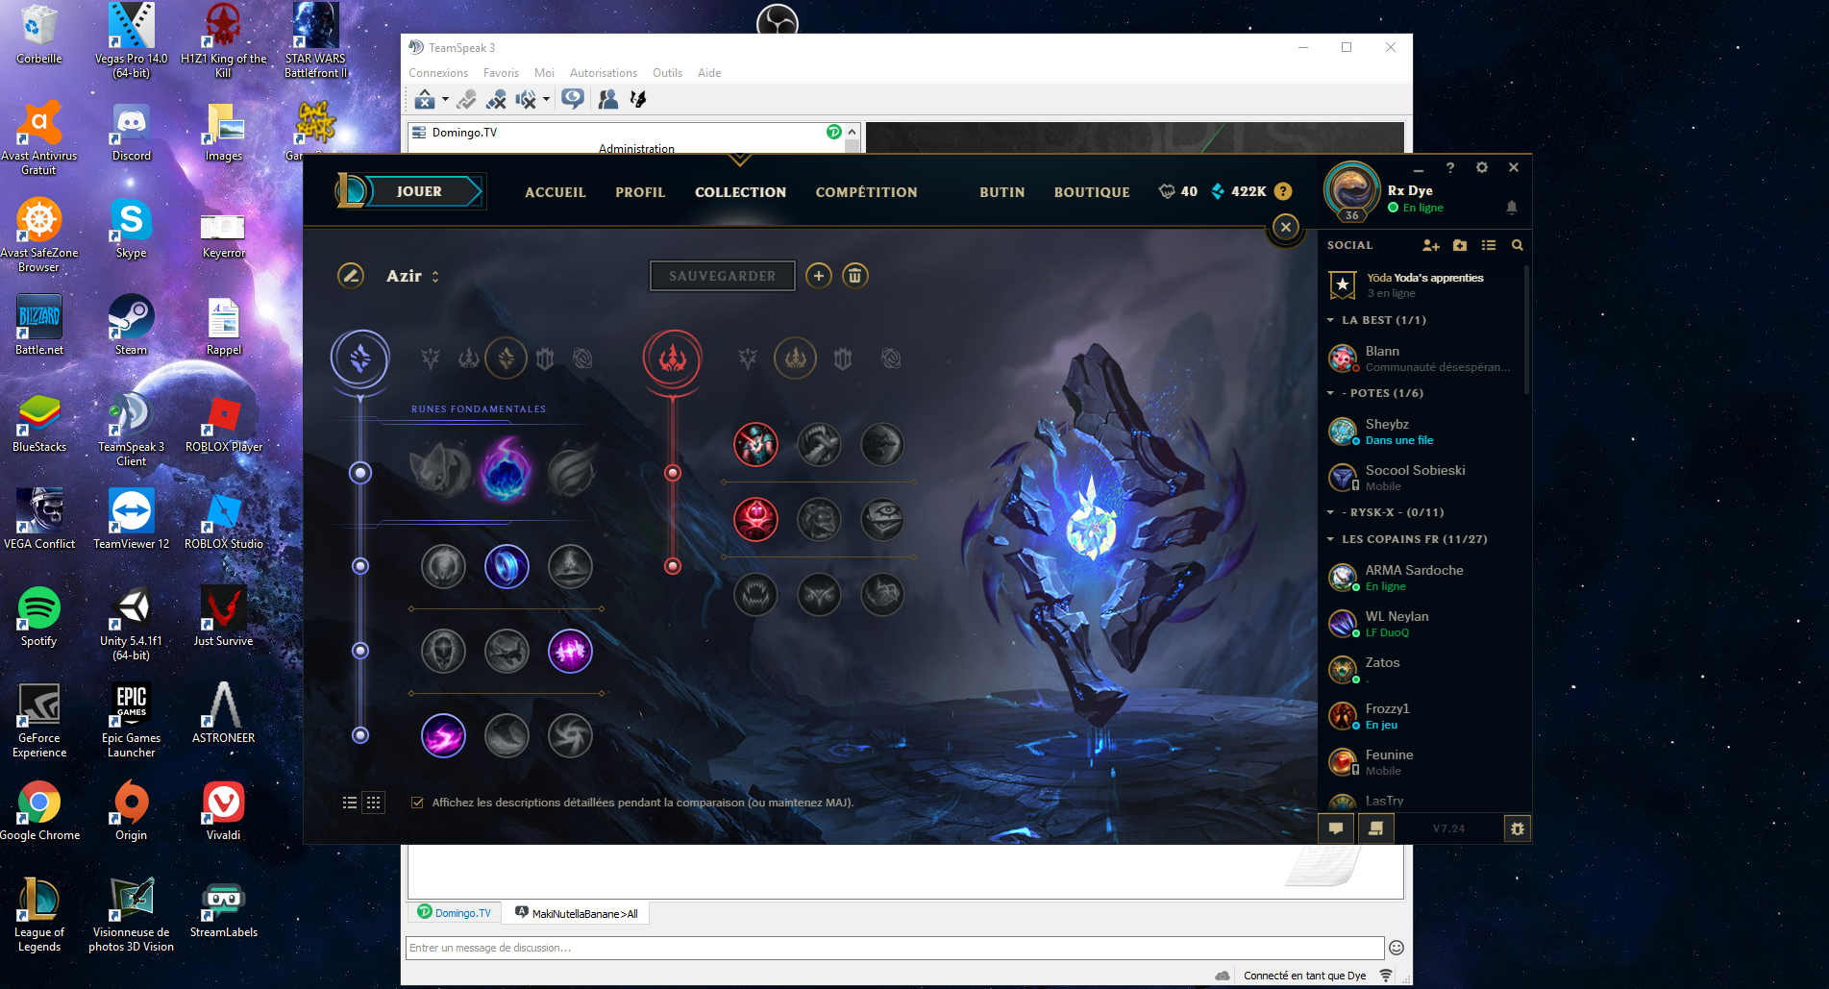The width and height of the screenshot is (1829, 989).
Task: Go to the ACCUEIL tab
Action: 556,192
